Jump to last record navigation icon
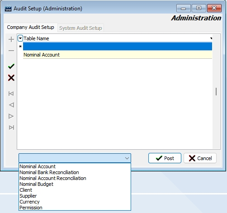227x213 pixels. coord(11,128)
